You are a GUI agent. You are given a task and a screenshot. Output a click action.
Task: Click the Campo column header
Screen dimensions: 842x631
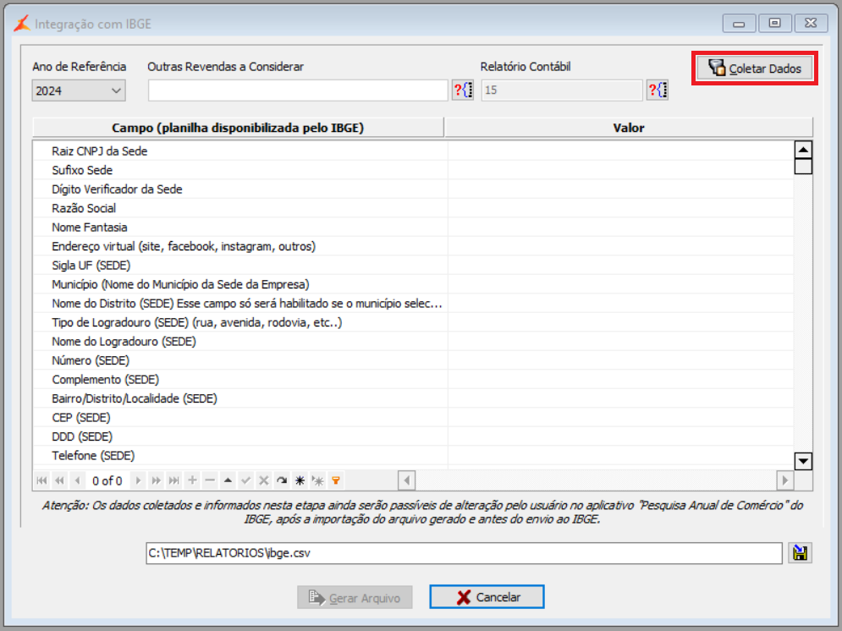(238, 128)
